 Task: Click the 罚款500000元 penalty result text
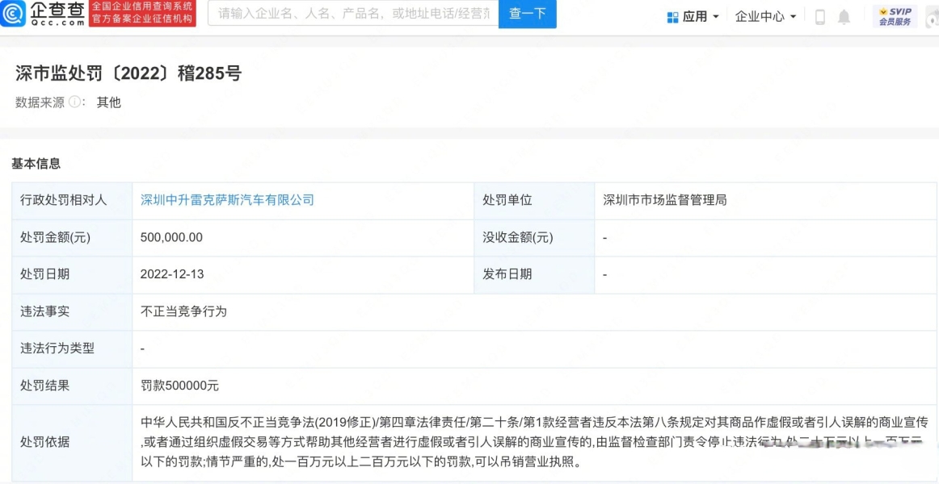point(179,386)
